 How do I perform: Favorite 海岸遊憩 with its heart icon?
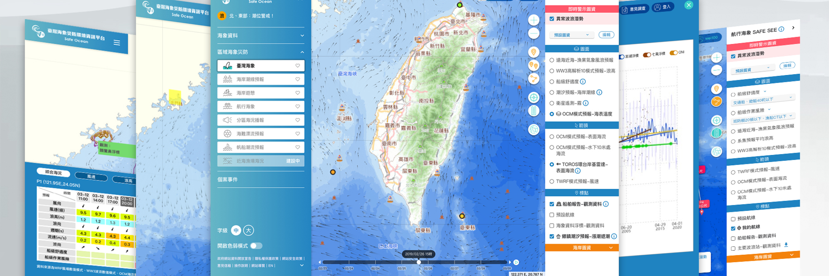(298, 93)
